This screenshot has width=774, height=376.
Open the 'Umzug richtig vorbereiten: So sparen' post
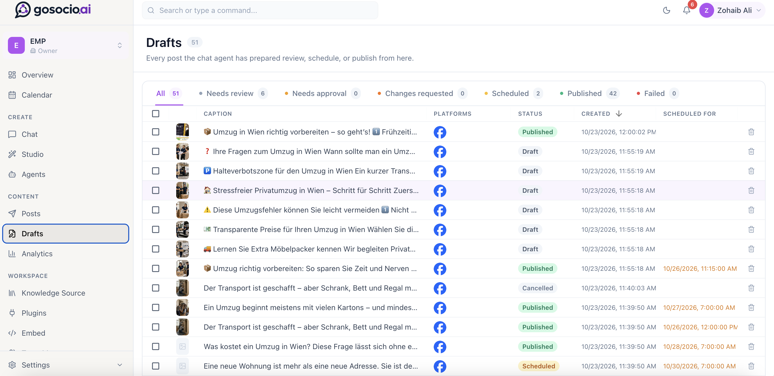coord(310,268)
